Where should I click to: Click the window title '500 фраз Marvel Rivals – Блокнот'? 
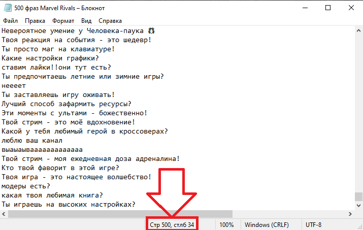click(x=59, y=8)
